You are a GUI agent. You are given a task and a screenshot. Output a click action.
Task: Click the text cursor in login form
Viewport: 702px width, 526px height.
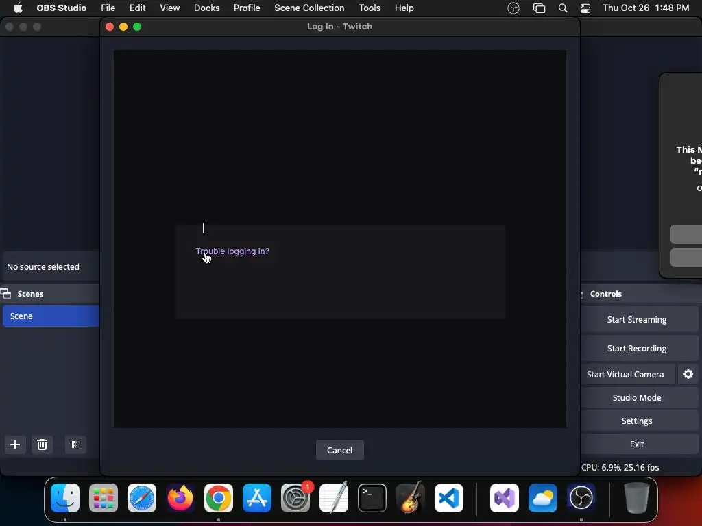(203, 227)
